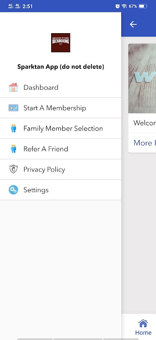Tap the white back arrow
This screenshot has height=340, width=156.
click(x=133, y=24)
